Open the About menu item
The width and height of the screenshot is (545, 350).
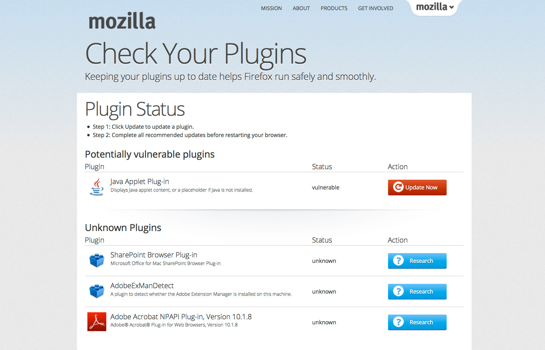301,8
